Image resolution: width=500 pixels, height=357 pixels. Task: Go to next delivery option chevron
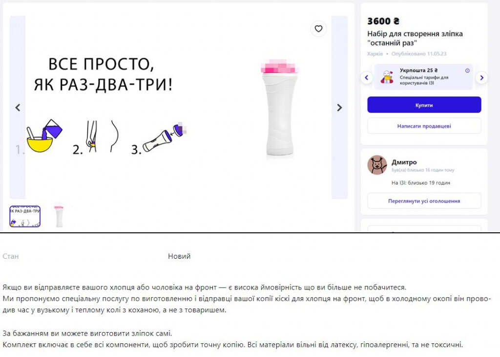[481, 77]
